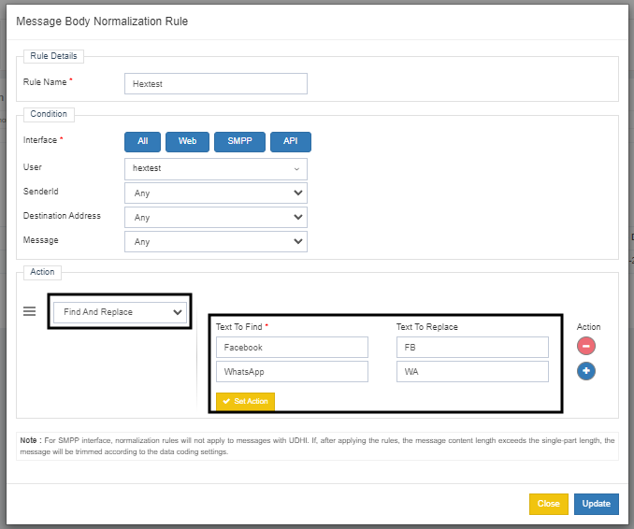Image resolution: width=634 pixels, height=529 pixels.
Task: Open the Message condition dropdown
Action: coord(215,242)
